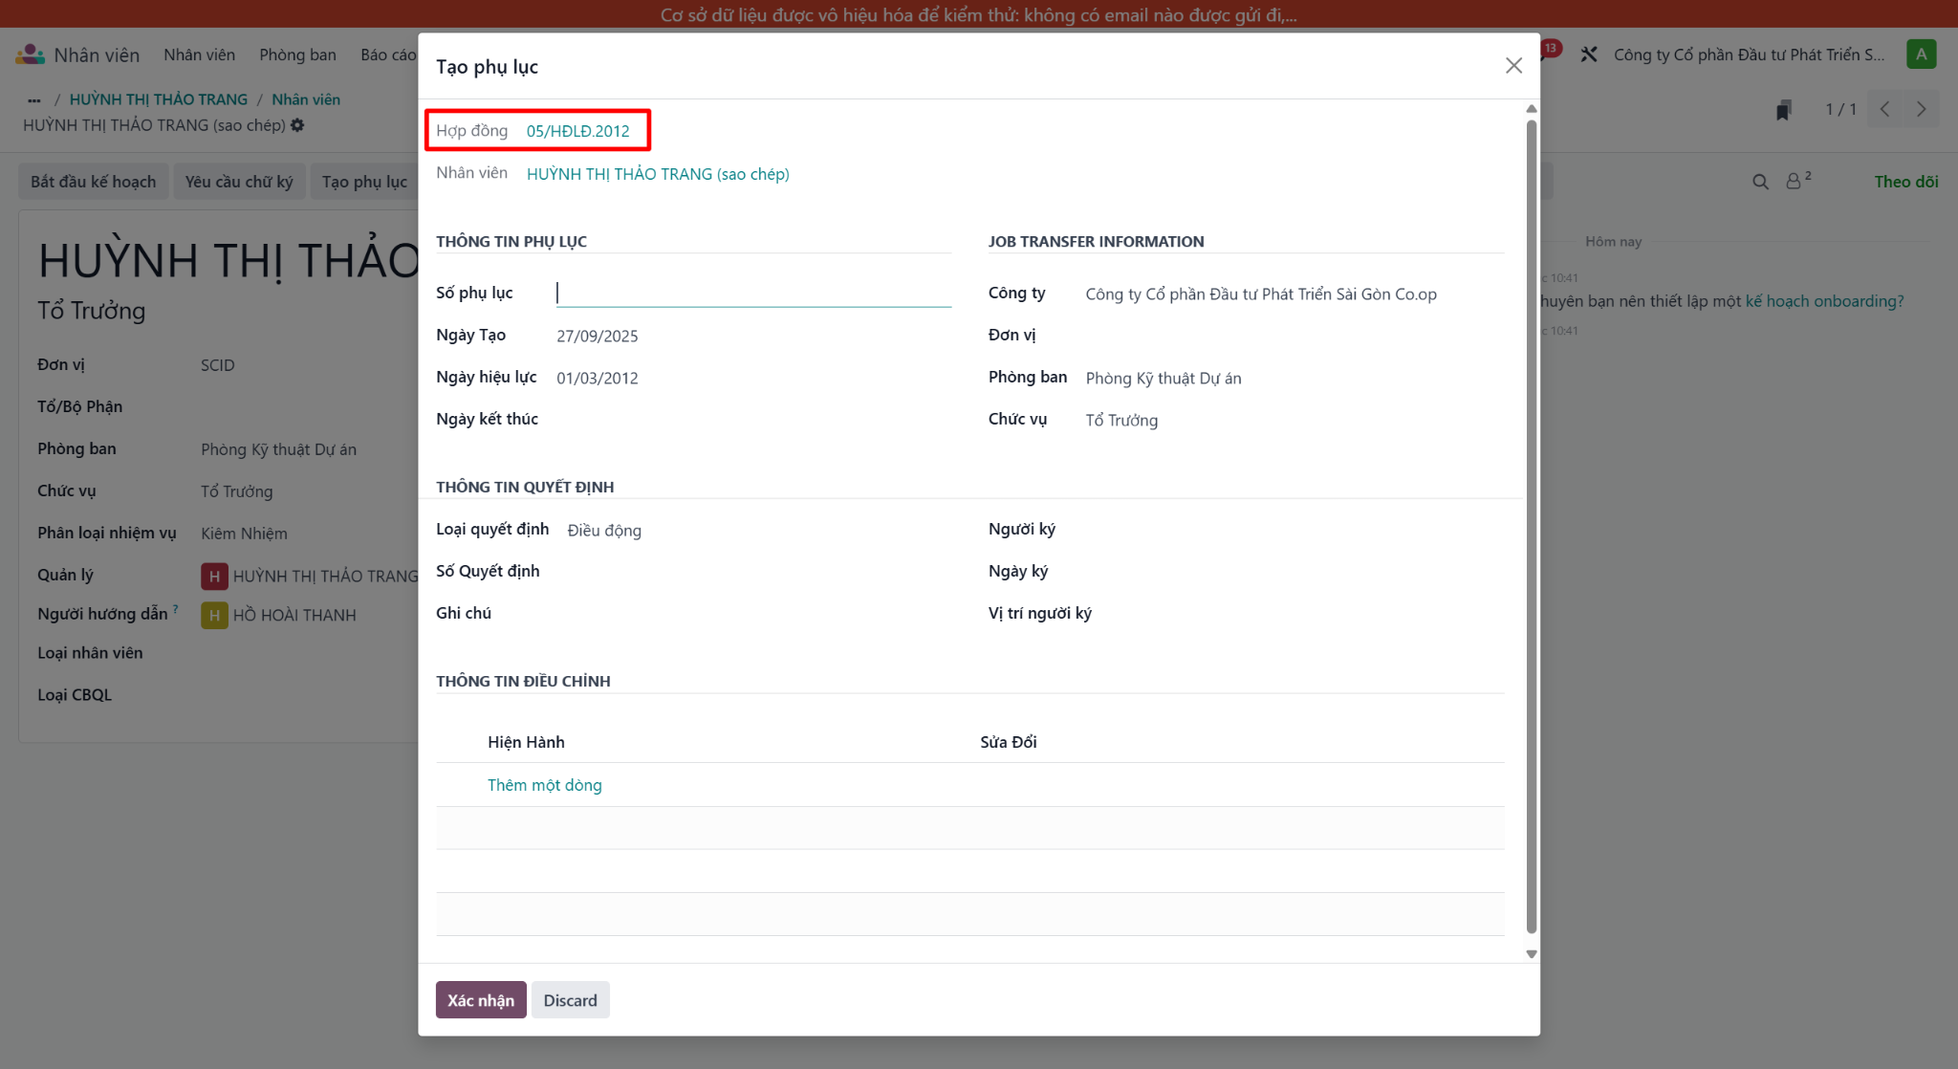Open the Công ty dropdown field
Viewport: 1958px width, 1069px height.
tap(1294, 295)
